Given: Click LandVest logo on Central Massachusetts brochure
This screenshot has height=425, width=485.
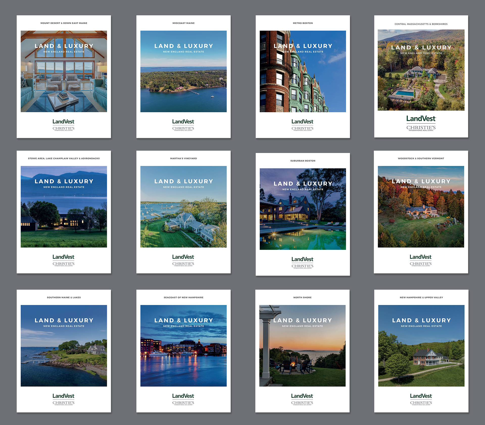Looking at the screenshot, I should coord(421,118).
